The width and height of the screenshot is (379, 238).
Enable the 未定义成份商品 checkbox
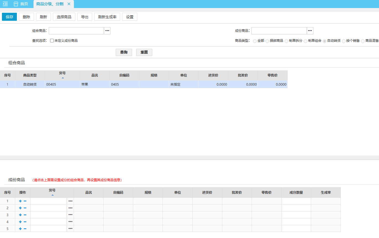52,41
